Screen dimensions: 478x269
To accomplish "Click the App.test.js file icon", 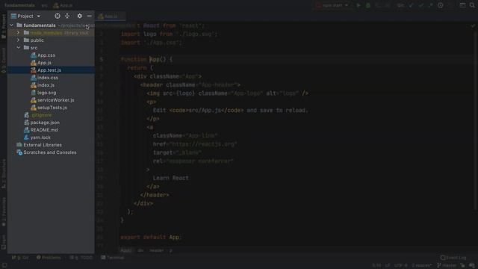I will pyautogui.click(x=33, y=70).
